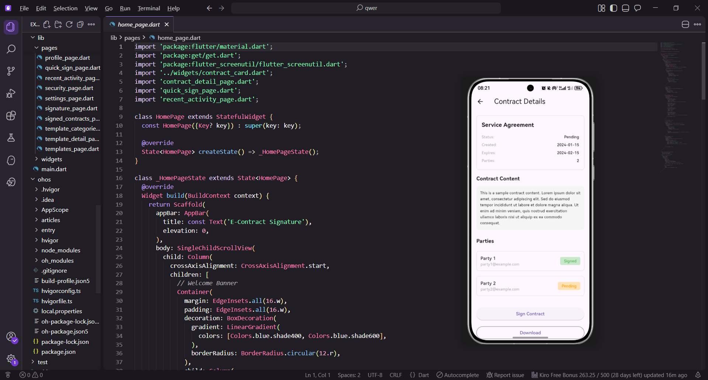
Task: Click the editor vertical scrollbar
Action: click(703, 71)
